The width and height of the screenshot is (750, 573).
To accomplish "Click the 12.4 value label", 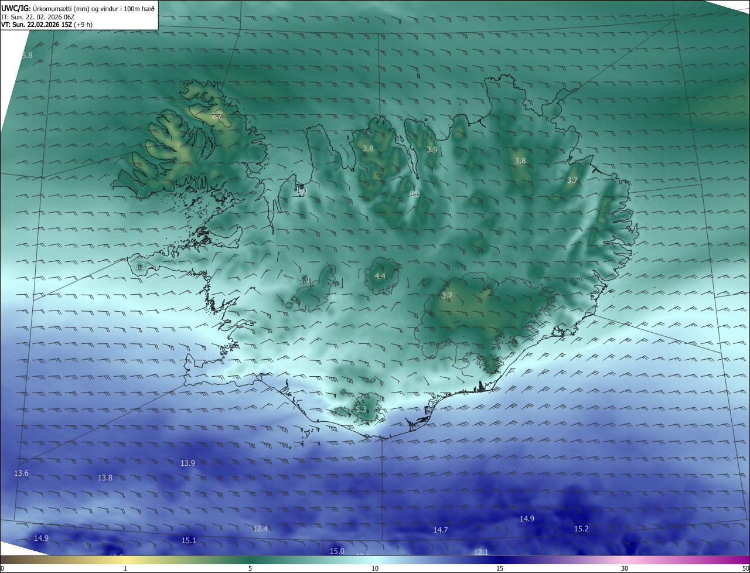I will click(x=260, y=529).
